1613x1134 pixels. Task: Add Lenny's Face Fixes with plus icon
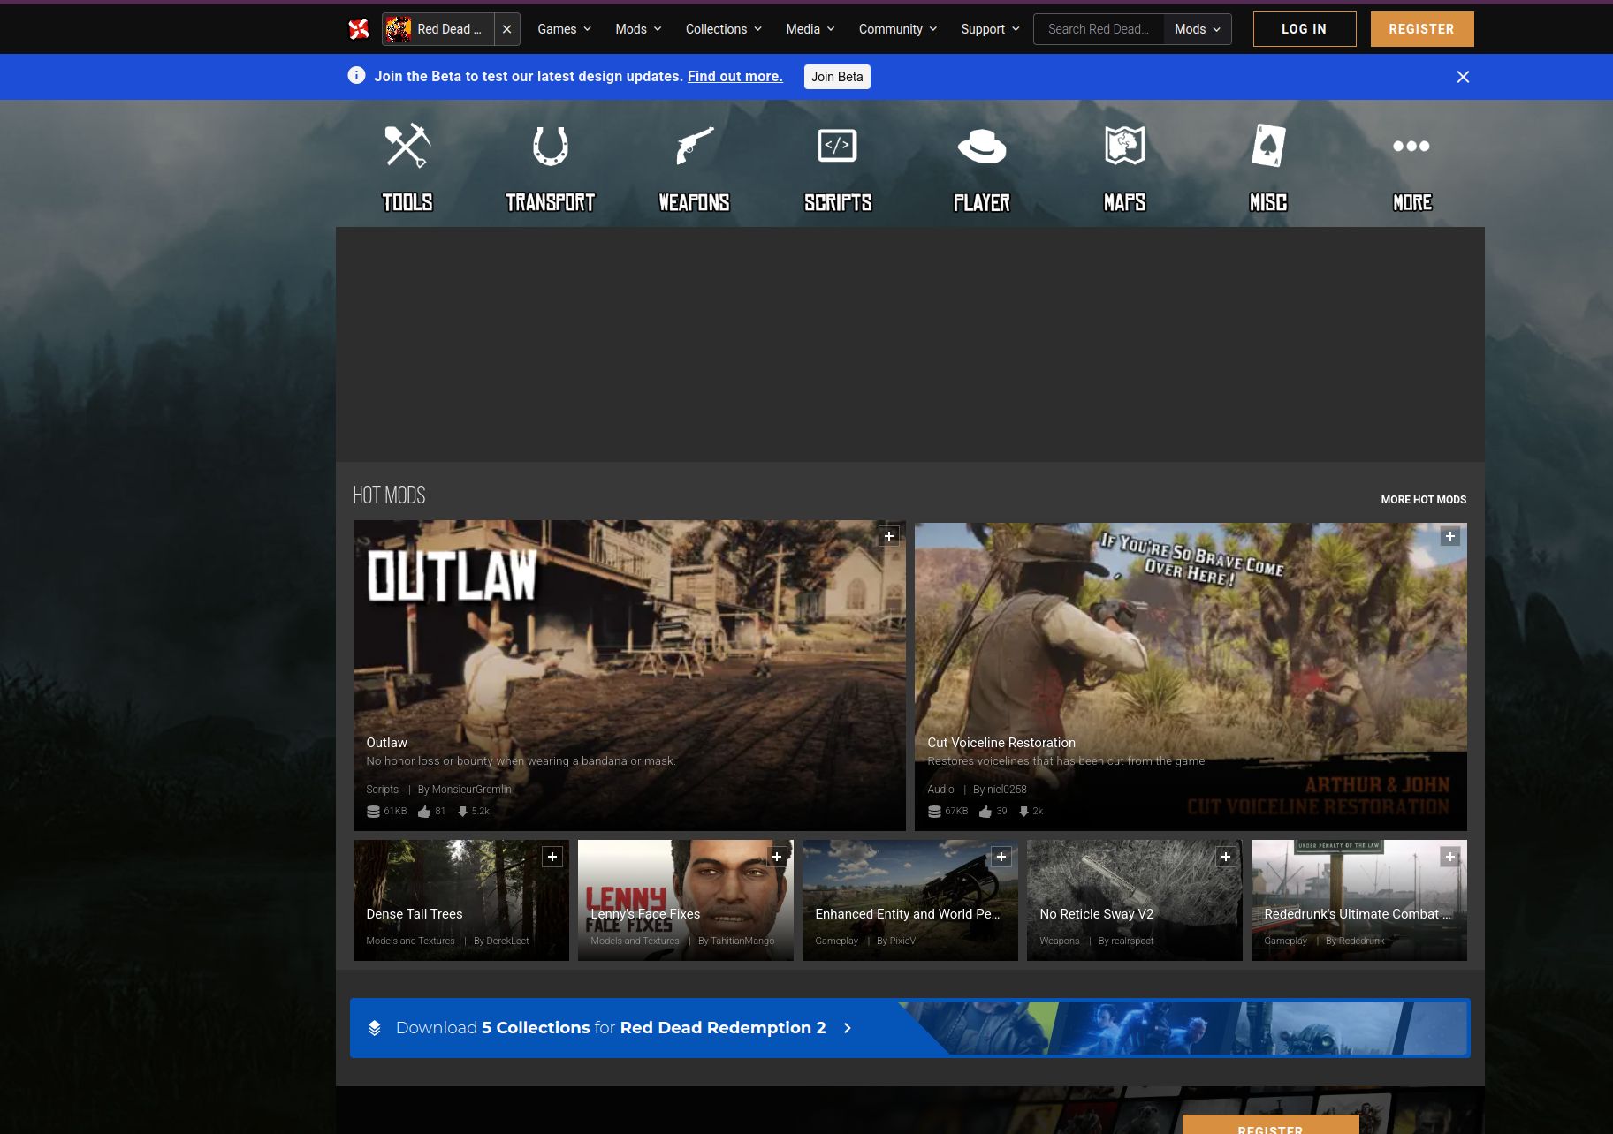tap(777, 857)
